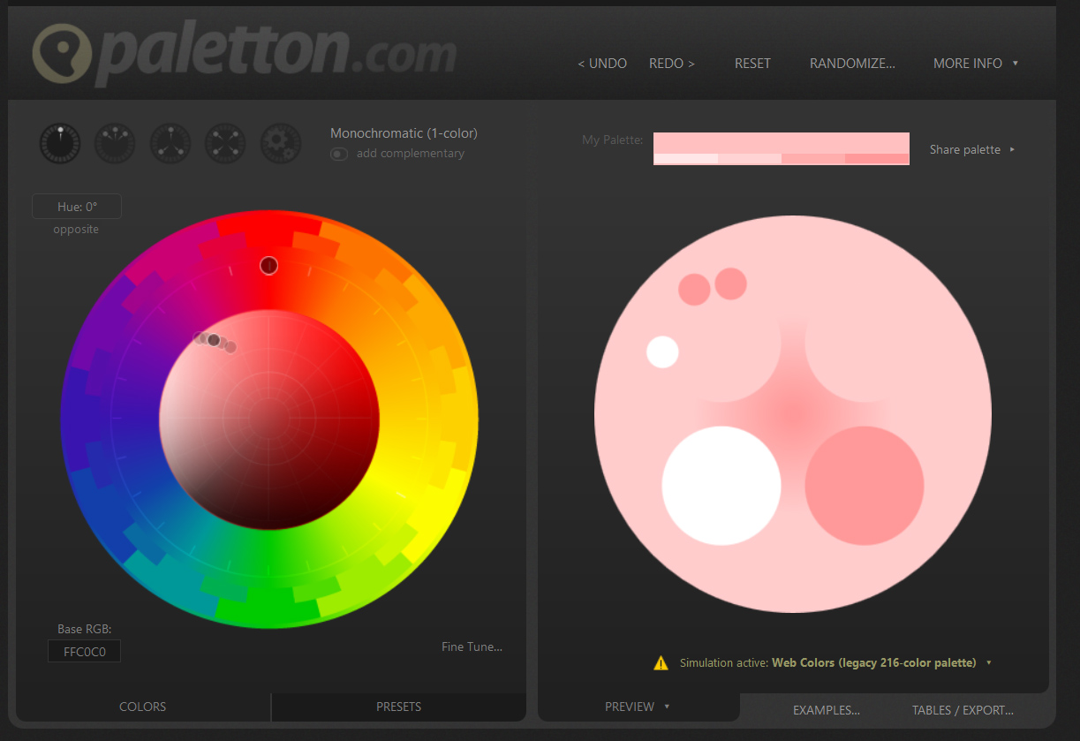Click the base hue marker on wheel
Screen dimensions: 1080x741
269,266
